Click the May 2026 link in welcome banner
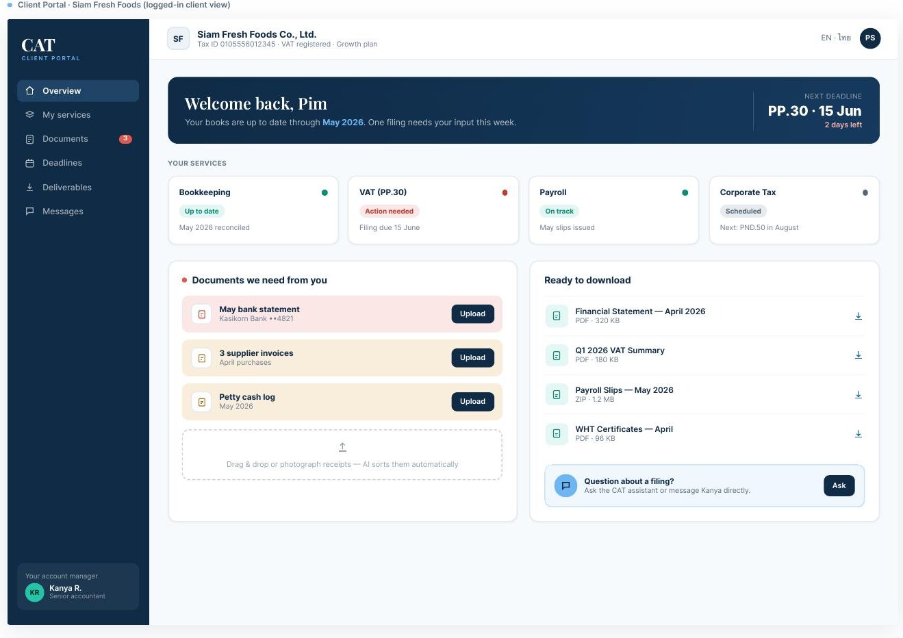Screen dimensions: 903x638 pos(343,123)
